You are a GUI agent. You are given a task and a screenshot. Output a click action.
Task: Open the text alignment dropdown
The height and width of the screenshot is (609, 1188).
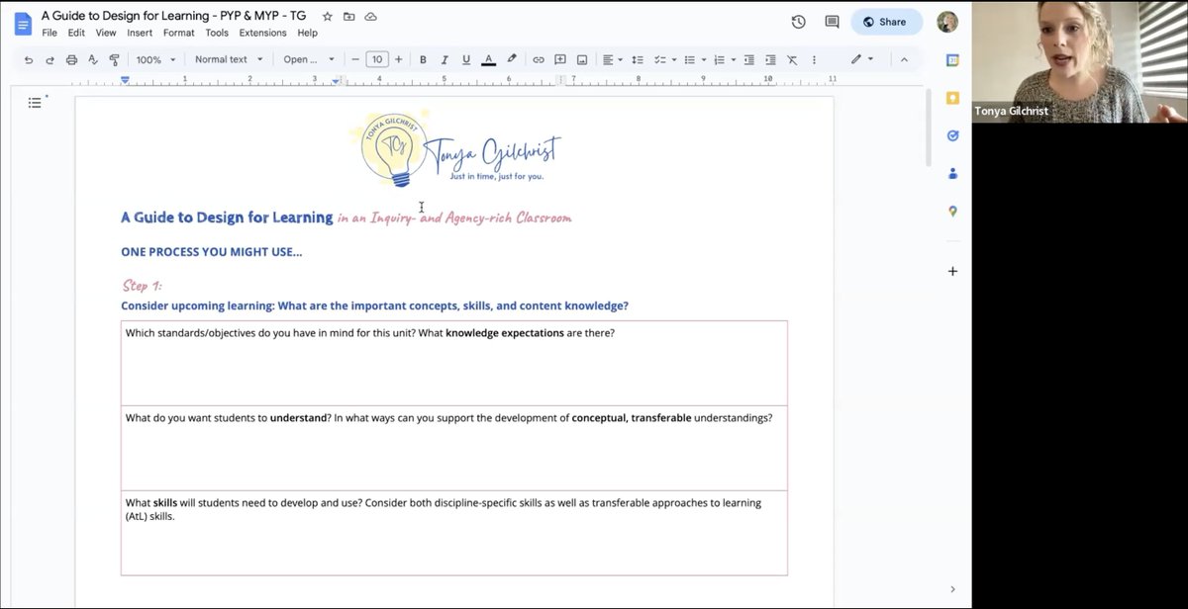click(x=613, y=59)
